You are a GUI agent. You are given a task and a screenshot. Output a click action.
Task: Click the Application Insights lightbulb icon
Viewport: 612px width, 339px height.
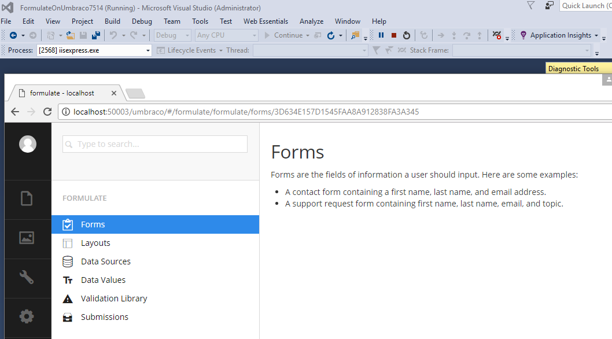523,35
